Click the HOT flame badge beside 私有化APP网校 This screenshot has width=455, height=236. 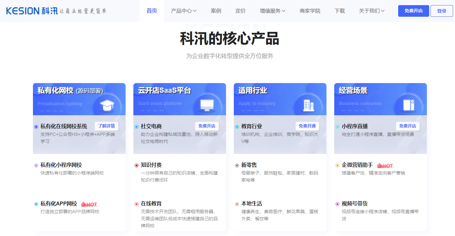click(89, 204)
